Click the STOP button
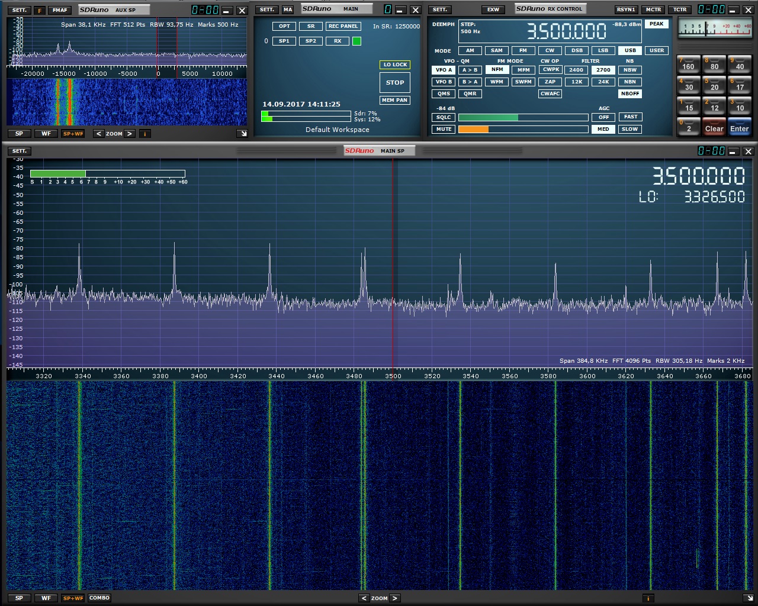Image resolution: width=758 pixels, height=606 pixels. (x=395, y=82)
